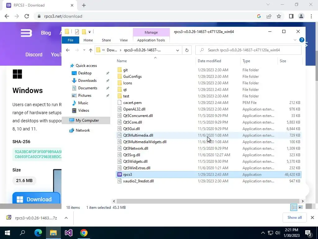Viewport: 318px width, 239px height.
Task: Open a new Chrome tab
Action: point(84,5)
